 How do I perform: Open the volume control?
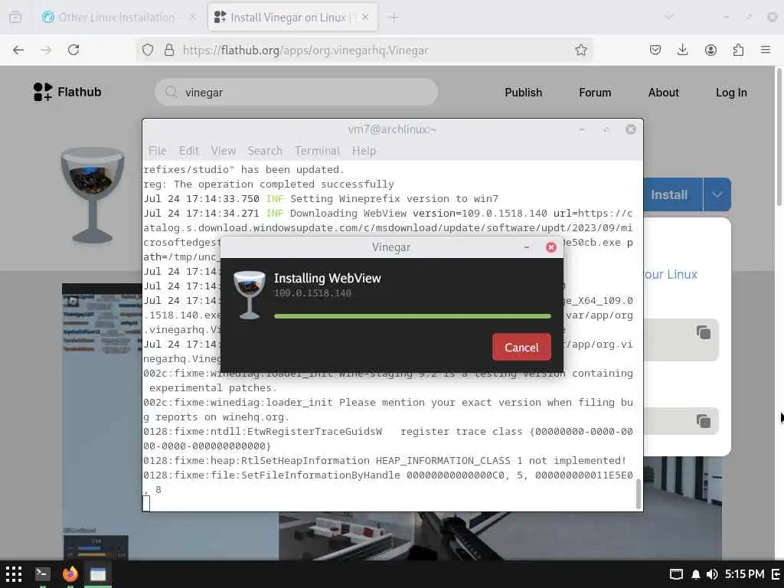tap(713, 574)
